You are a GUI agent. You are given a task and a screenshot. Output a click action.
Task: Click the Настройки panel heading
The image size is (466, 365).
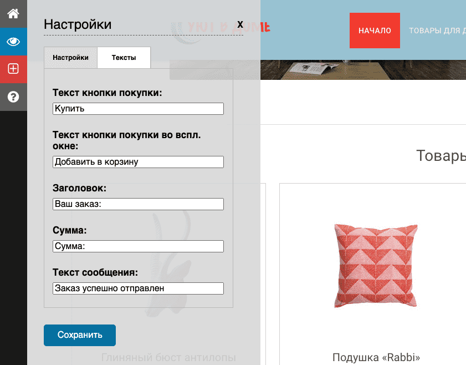[78, 24]
